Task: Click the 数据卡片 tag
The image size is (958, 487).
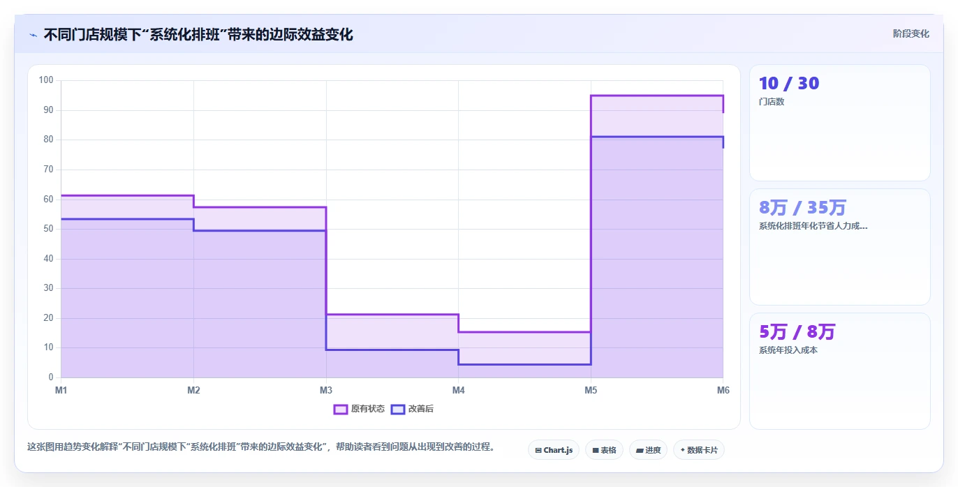Action: point(698,450)
